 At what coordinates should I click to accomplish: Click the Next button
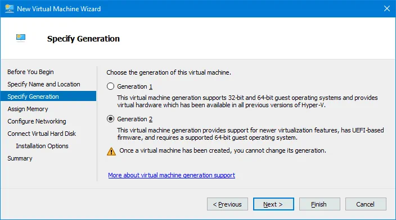pos(273,204)
